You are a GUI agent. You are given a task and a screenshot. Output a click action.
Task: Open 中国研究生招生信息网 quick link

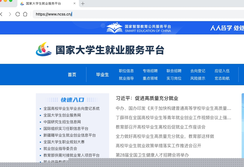62,122
